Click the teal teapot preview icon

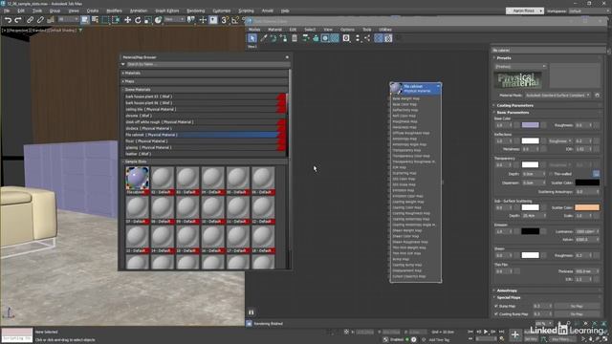pos(316,38)
